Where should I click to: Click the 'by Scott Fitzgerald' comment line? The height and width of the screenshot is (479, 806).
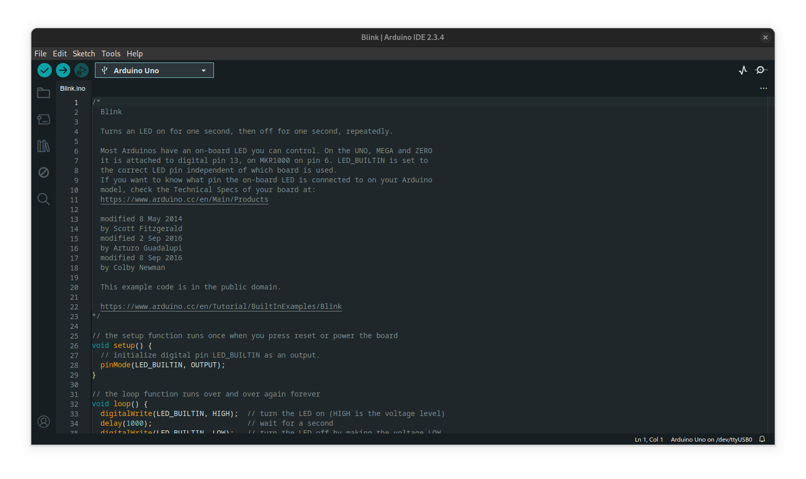coord(141,228)
